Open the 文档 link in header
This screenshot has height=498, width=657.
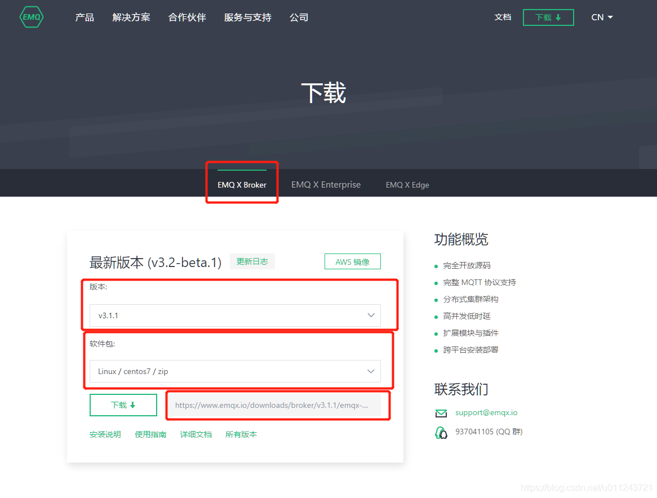point(503,17)
